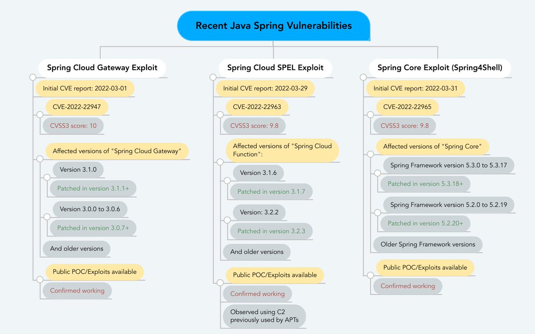
Task: Click Spring Framework version 5.2.0 to 5.2.19
Action: click(449, 205)
